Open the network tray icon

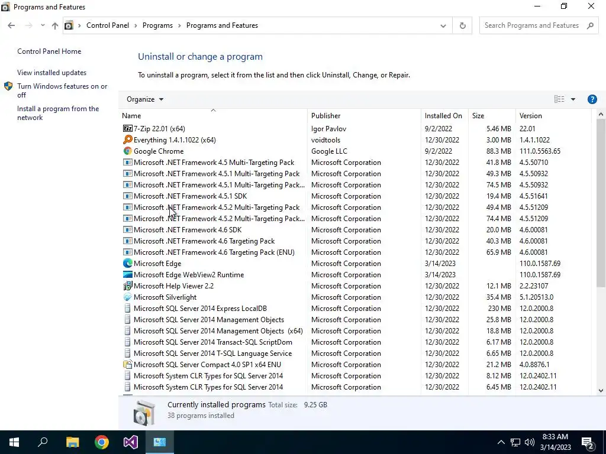click(515, 442)
